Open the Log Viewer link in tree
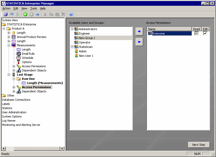216x157 pixels. pyautogui.click(x=9, y=121)
